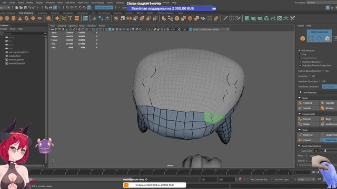This screenshot has width=337, height=189.
Task: Click the green highlighted face on mesh
Action: 213,118
